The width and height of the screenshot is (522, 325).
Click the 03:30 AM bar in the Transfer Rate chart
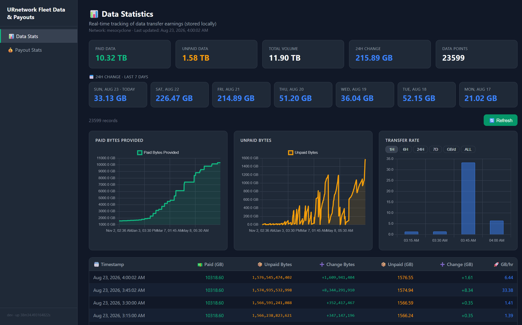tap(440, 233)
